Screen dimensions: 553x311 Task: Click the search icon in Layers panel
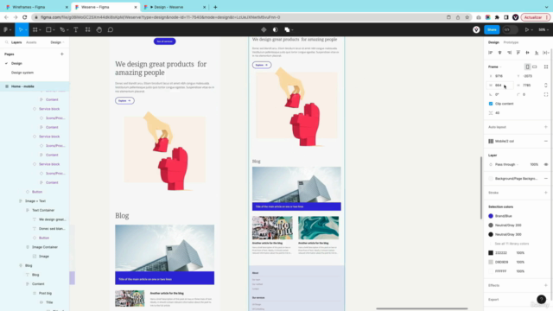tap(6, 42)
